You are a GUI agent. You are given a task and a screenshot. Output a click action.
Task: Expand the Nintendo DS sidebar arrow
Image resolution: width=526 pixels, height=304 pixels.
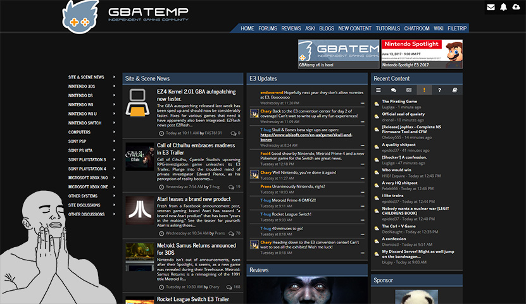click(x=114, y=95)
